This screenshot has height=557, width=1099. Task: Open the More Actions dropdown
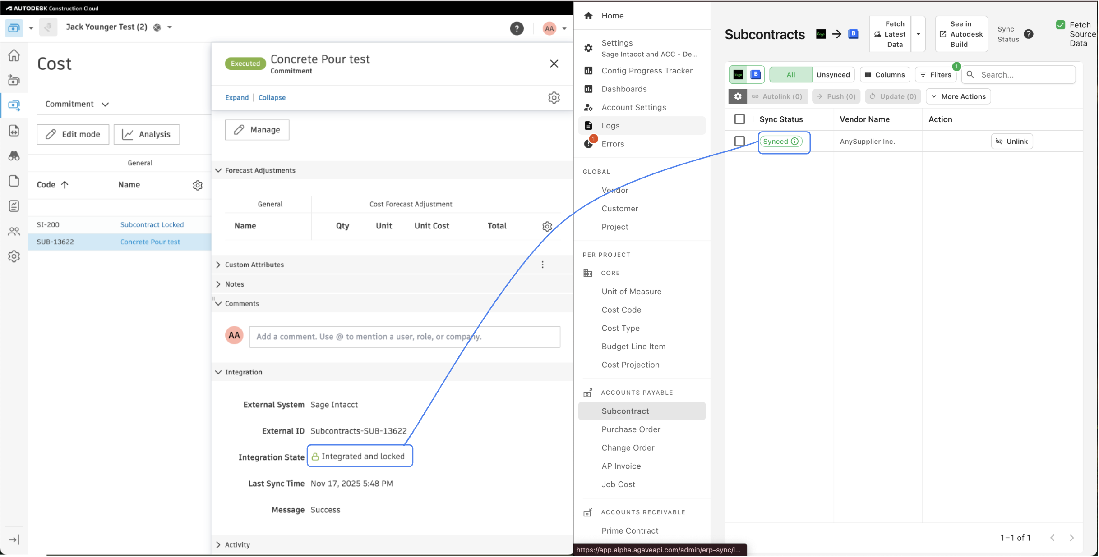[x=958, y=96]
